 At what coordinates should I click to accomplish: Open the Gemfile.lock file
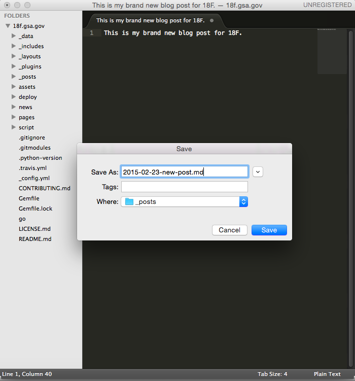pos(35,209)
